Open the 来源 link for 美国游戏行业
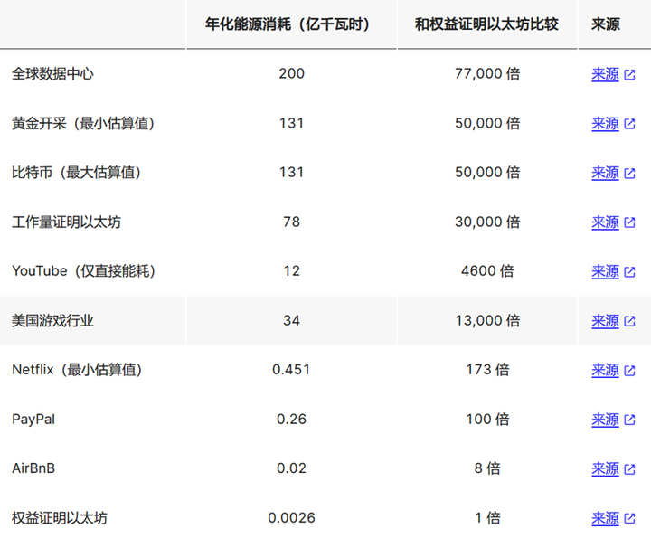Image resolution: width=651 pixels, height=548 pixels. click(605, 321)
